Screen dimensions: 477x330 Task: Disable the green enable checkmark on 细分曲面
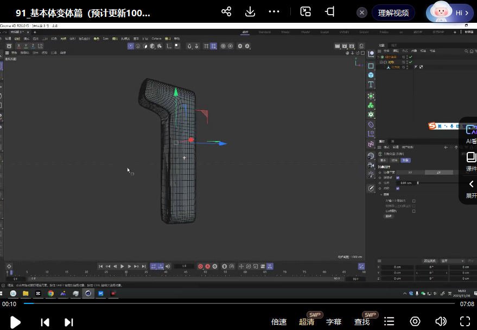tap(410, 57)
